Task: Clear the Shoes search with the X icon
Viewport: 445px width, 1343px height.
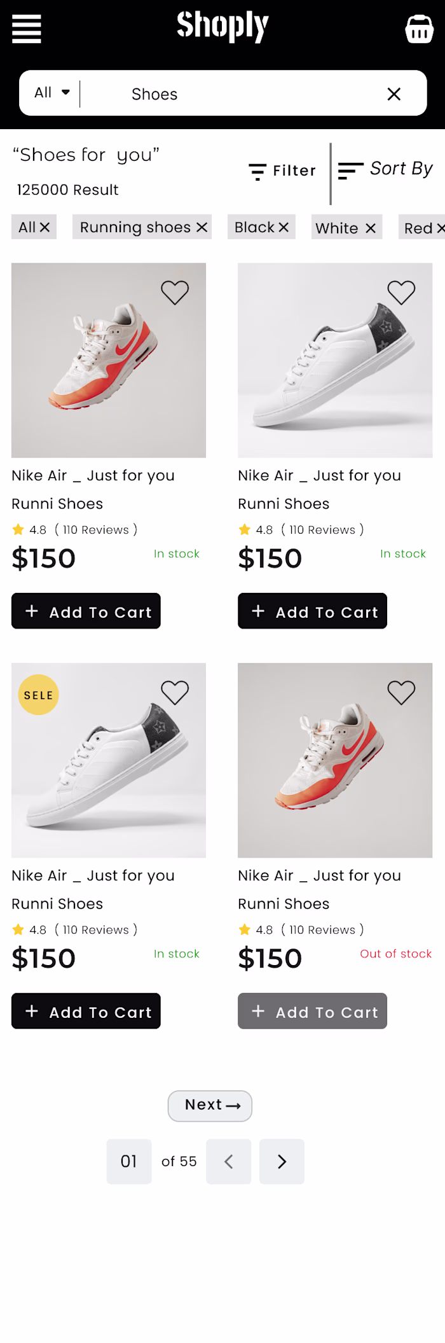Action: 394,94
